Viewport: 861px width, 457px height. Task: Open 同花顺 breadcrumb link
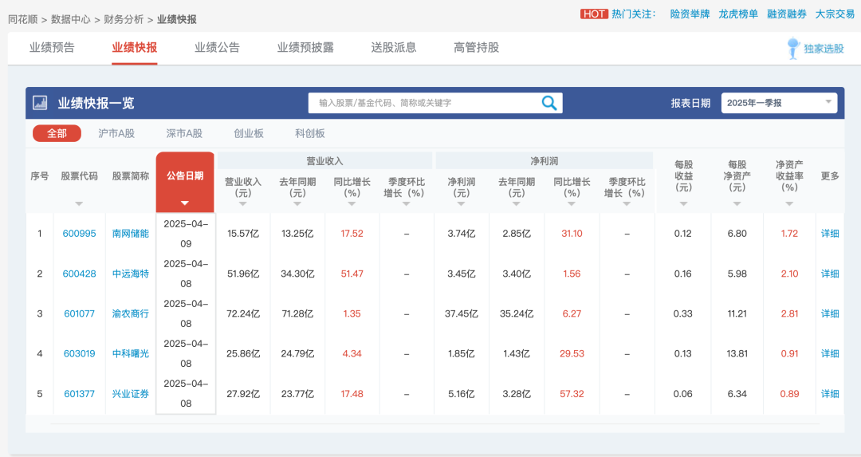(22, 19)
